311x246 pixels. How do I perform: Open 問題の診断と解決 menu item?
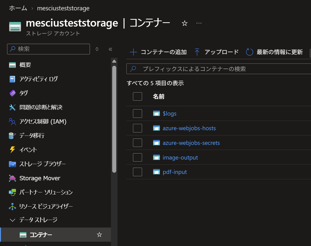point(41,107)
